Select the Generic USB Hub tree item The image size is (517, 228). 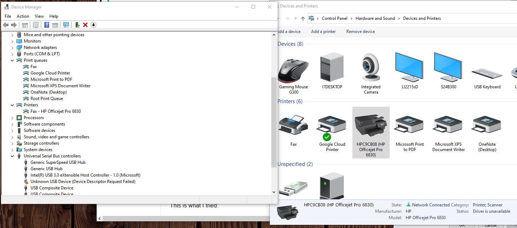point(46,169)
